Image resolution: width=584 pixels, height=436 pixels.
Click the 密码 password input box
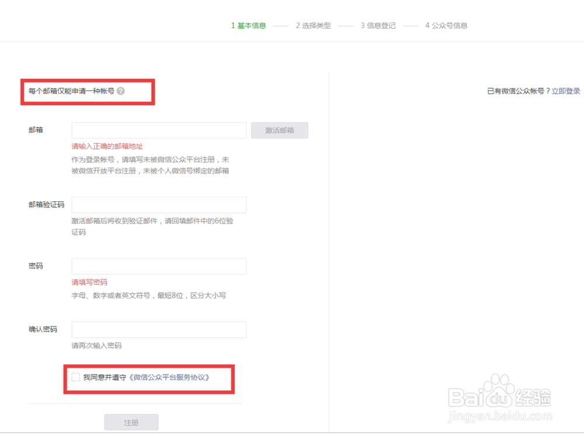[x=158, y=266]
